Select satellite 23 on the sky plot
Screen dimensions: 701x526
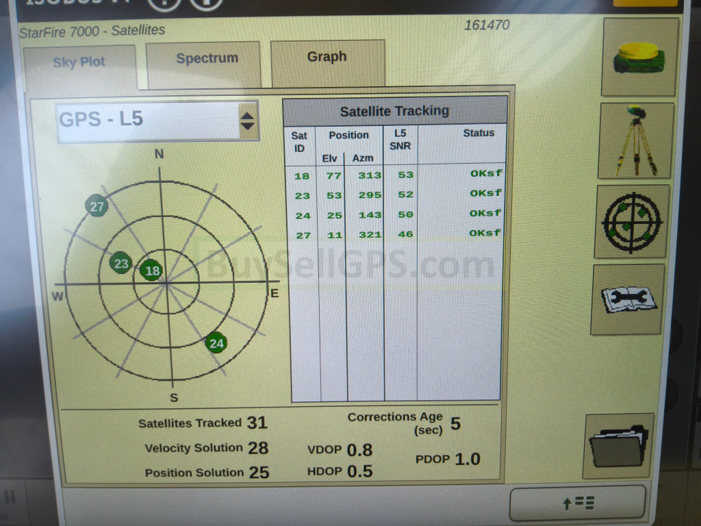coord(120,263)
